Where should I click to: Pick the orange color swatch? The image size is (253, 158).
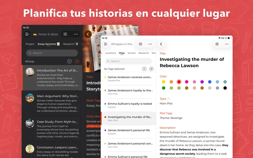(x=171, y=82)
